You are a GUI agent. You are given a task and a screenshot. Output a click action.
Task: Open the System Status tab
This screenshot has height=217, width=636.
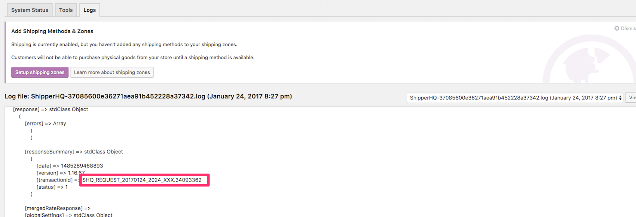point(30,10)
